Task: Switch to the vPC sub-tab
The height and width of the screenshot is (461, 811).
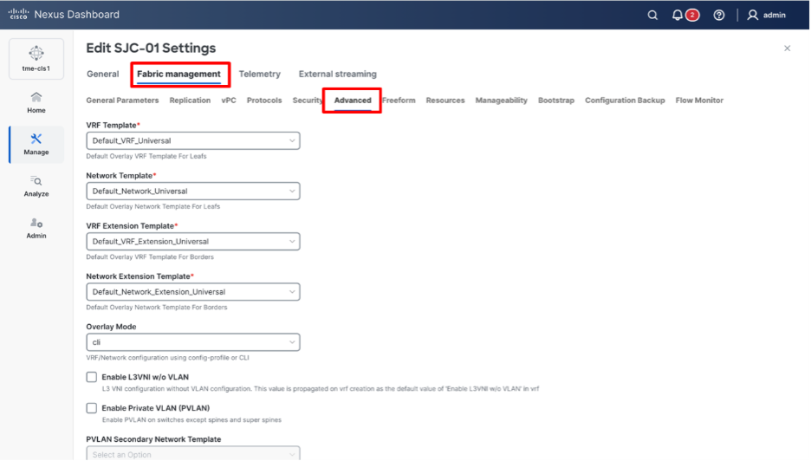Action: (229, 101)
